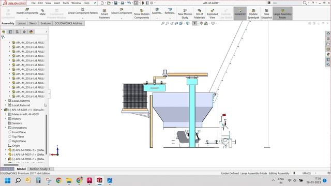
Task: Click the feature tree filter icon
Action: pyautogui.click(x=3, y=37)
